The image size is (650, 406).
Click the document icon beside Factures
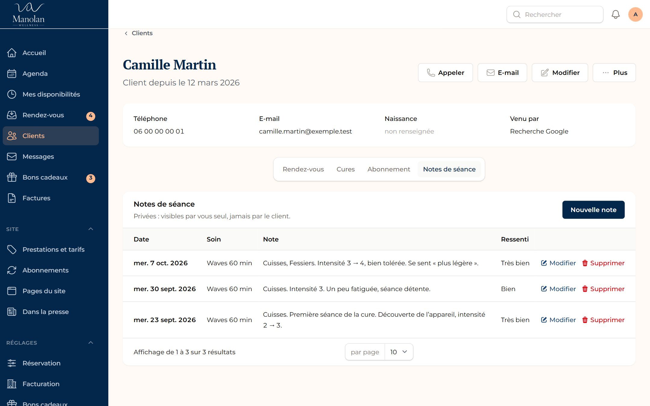[x=12, y=198]
